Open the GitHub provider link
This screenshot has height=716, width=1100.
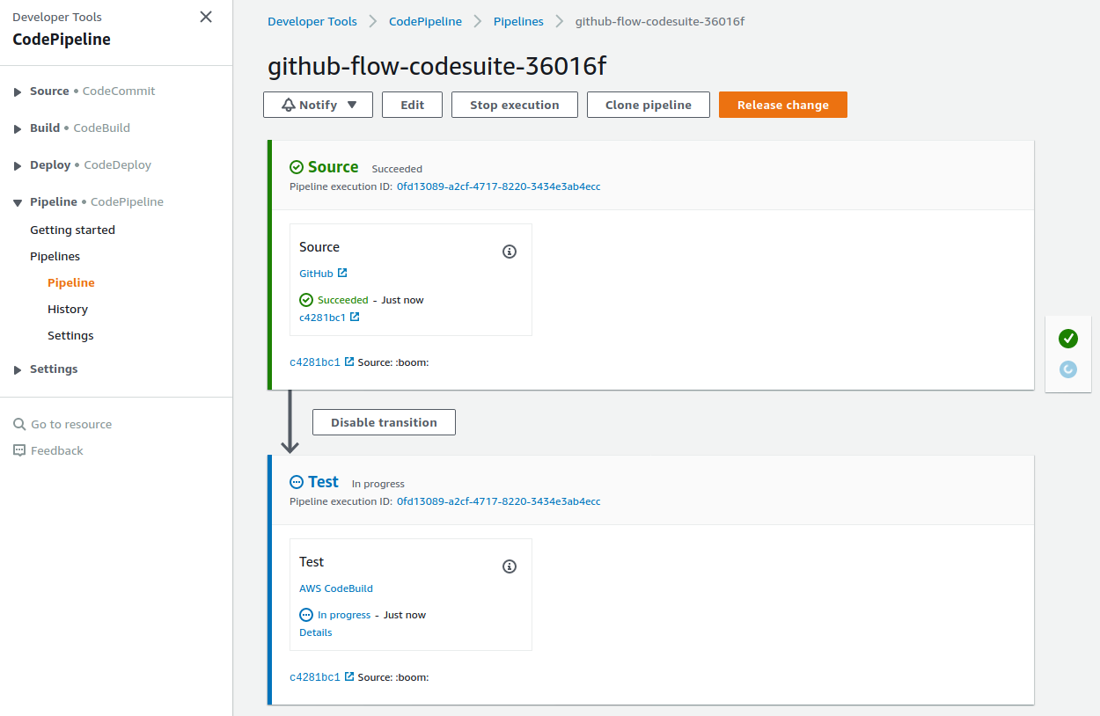click(316, 274)
